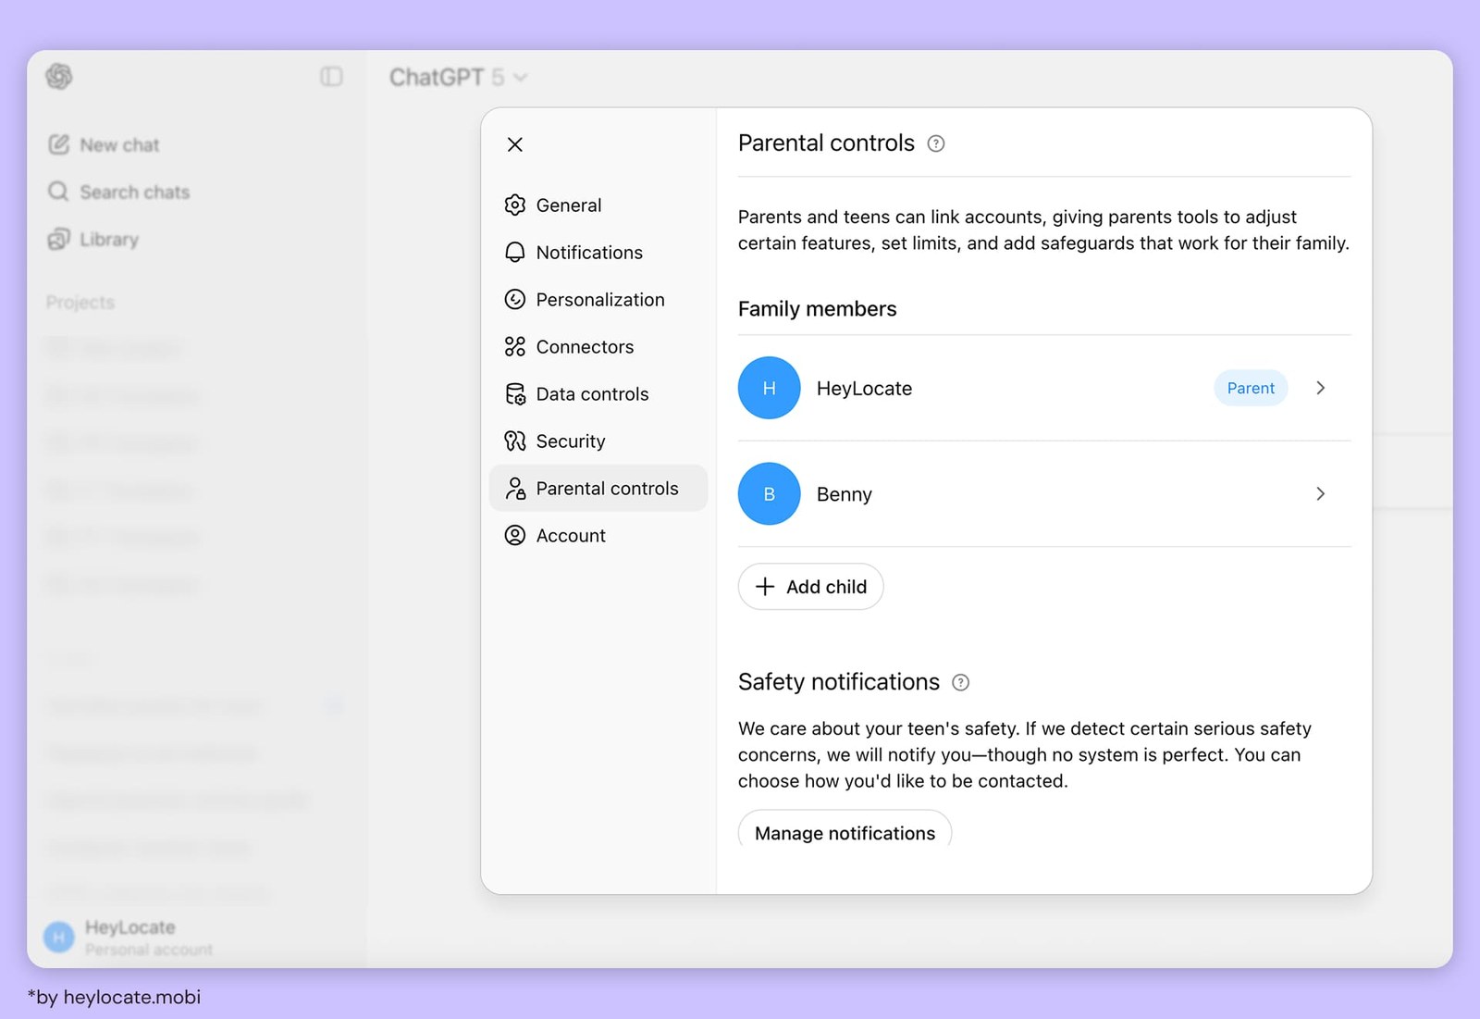Click the ChatGPT logo in the sidebar

click(x=59, y=77)
